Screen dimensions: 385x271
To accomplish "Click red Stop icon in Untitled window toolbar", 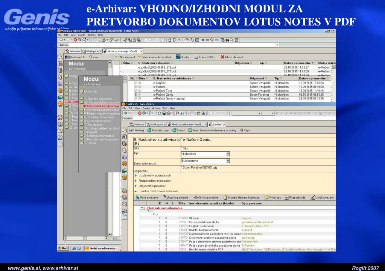I will (140, 113).
